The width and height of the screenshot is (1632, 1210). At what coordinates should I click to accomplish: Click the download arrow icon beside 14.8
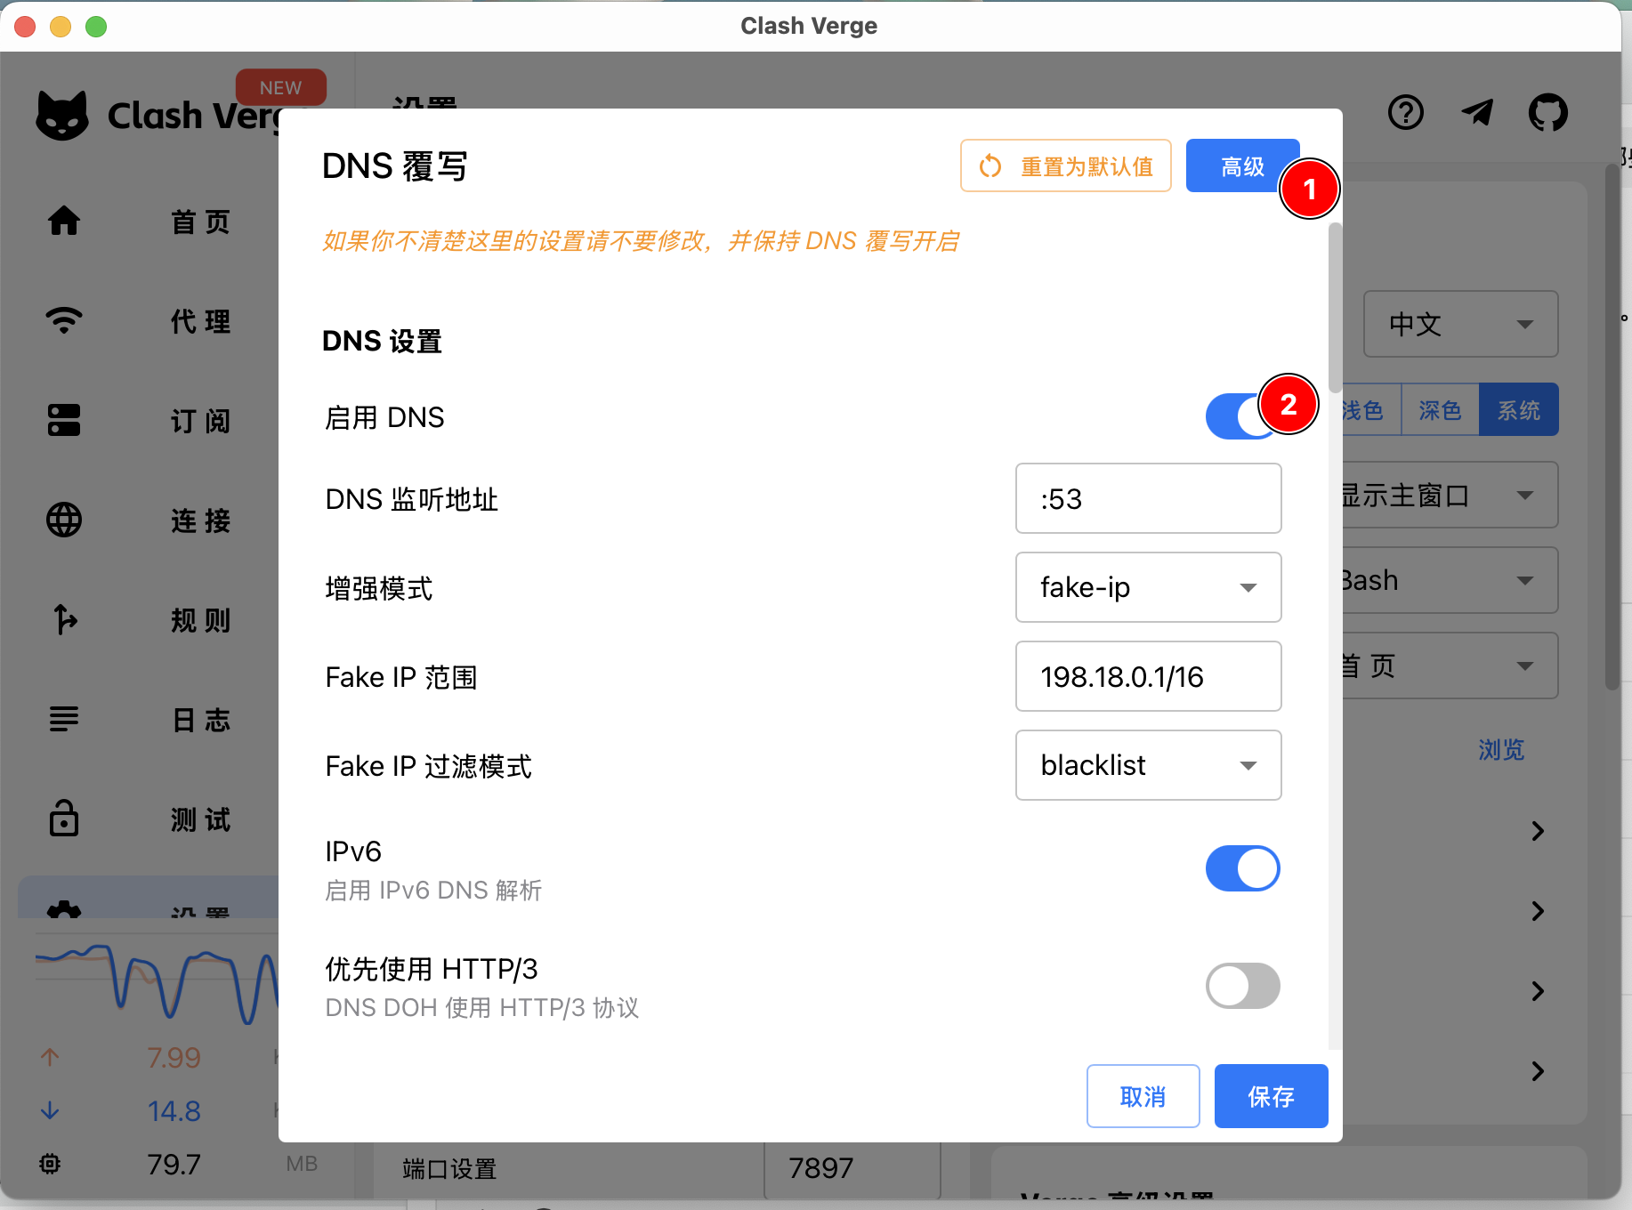[50, 1110]
